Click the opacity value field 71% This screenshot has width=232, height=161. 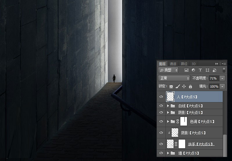click(214, 78)
